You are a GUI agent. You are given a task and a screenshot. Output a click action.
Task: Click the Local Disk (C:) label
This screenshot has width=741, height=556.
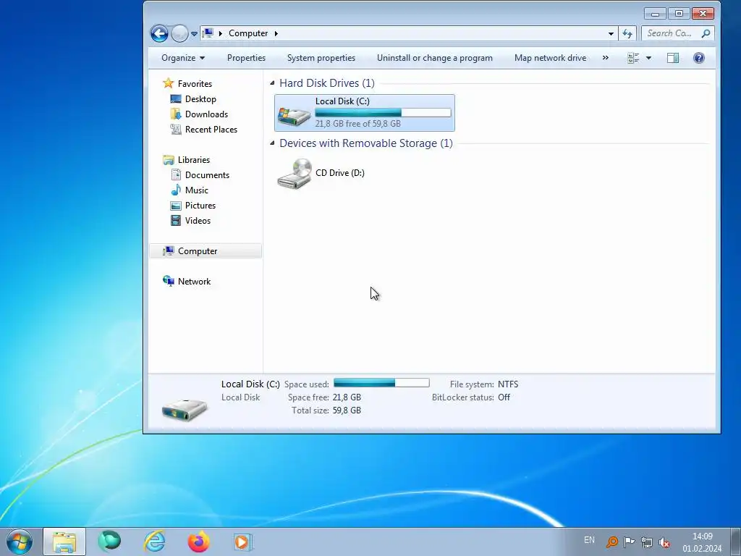pos(342,101)
